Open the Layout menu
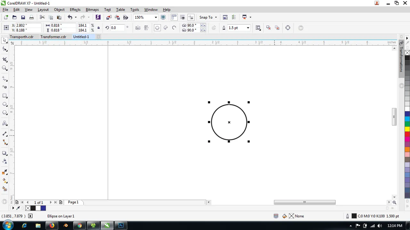410x230 pixels. (43, 10)
